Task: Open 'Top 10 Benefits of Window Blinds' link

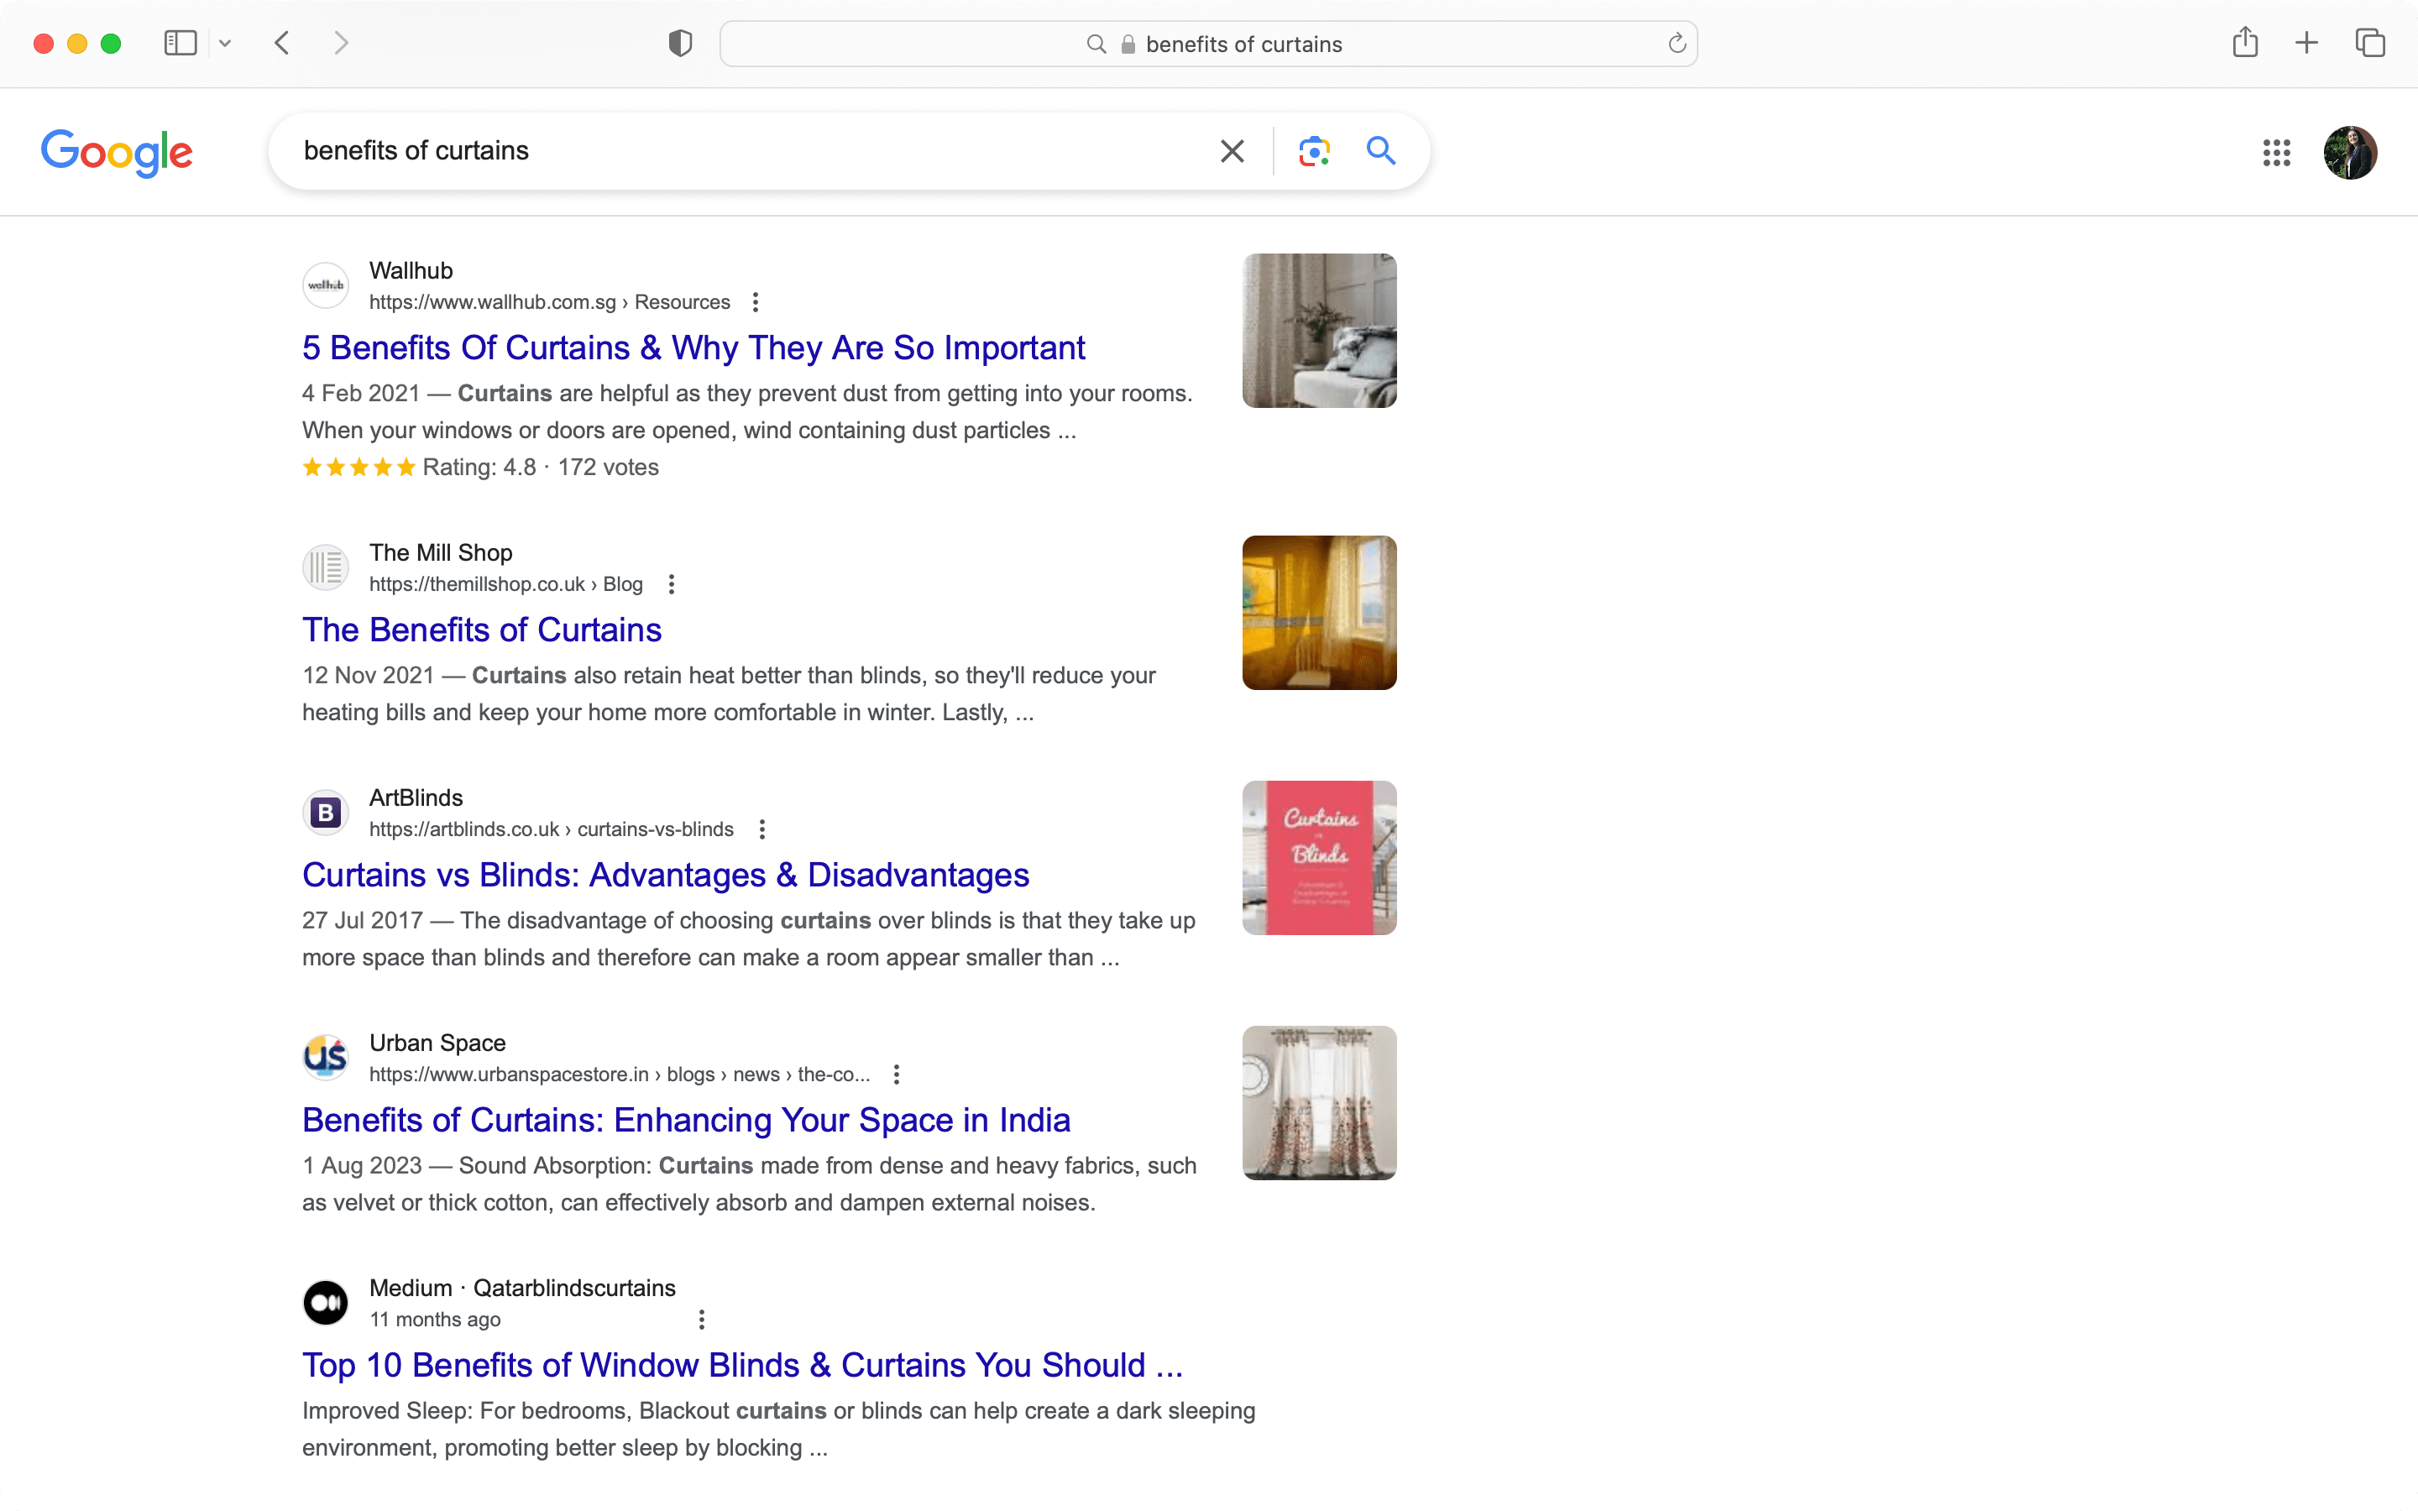Action: coord(742,1364)
